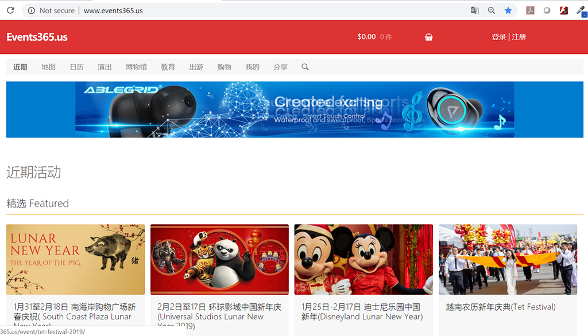Click the address bar URL www.events365.us
The width and height of the screenshot is (588, 336).
[x=113, y=10]
